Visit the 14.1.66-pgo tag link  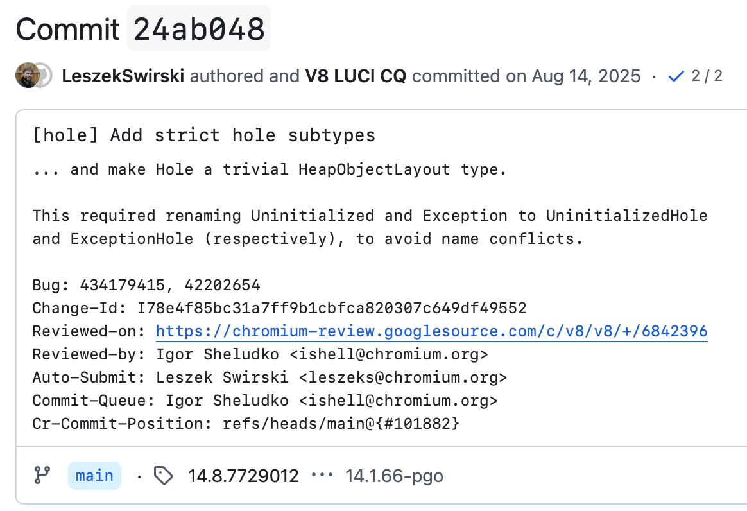tap(394, 476)
